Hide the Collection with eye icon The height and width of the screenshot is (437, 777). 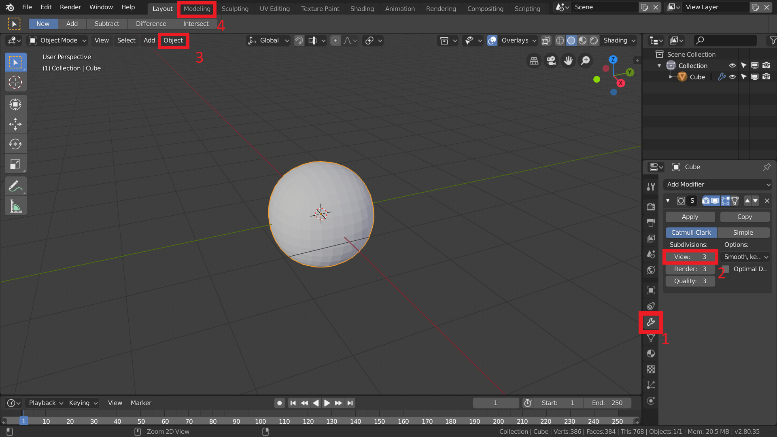click(732, 66)
